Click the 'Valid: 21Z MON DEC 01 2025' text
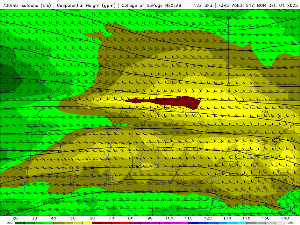This screenshot has height=225, width=300. [265, 5]
